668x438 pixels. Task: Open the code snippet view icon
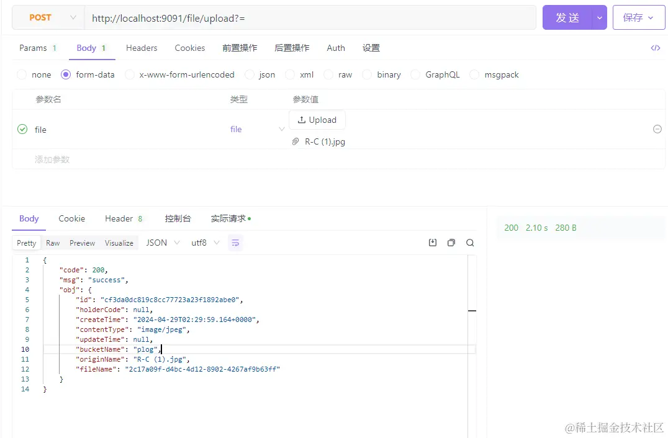click(655, 48)
